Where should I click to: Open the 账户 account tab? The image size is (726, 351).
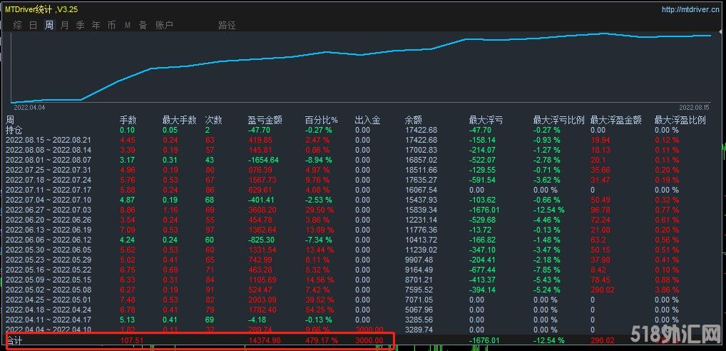[x=164, y=25]
